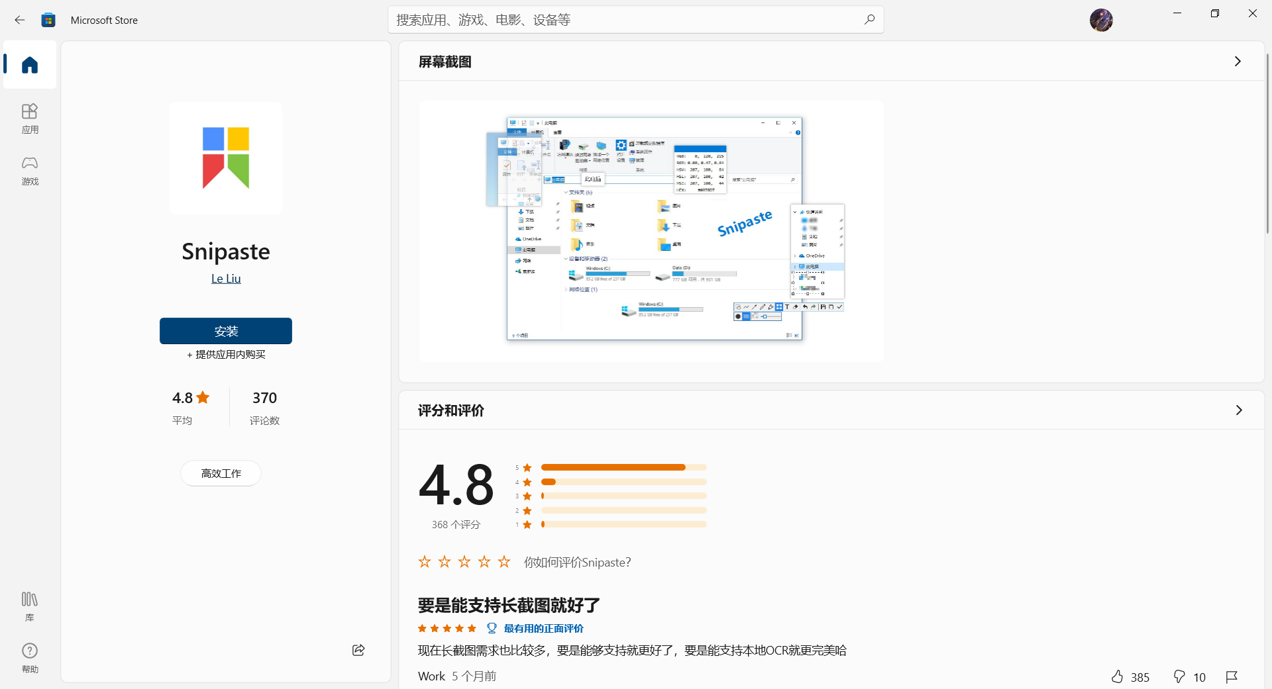Click the 安装 install button
This screenshot has height=689, width=1272.
pyautogui.click(x=226, y=331)
